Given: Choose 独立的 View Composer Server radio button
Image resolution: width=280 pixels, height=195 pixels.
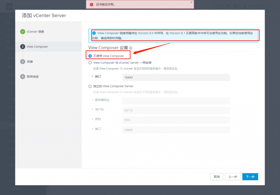Looking at the screenshot, I should [x=90, y=86].
